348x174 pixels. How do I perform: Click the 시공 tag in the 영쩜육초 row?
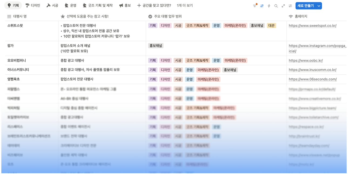coord(178,79)
